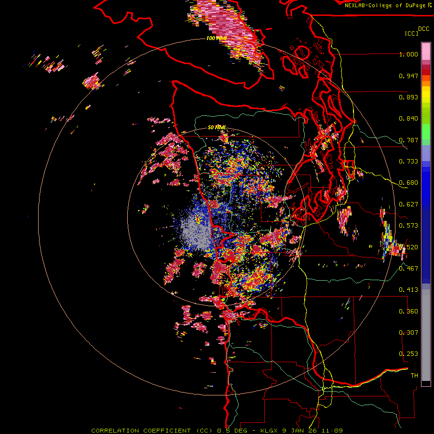This screenshot has width=434, height=434.
Task: Click the gray bottom section of color bar
Action: tap(426, 335)
